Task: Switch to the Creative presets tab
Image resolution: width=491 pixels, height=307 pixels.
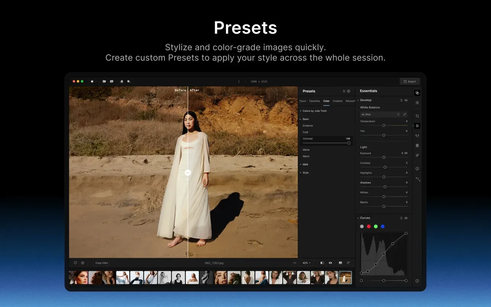Action: click(x=338, y=101)
